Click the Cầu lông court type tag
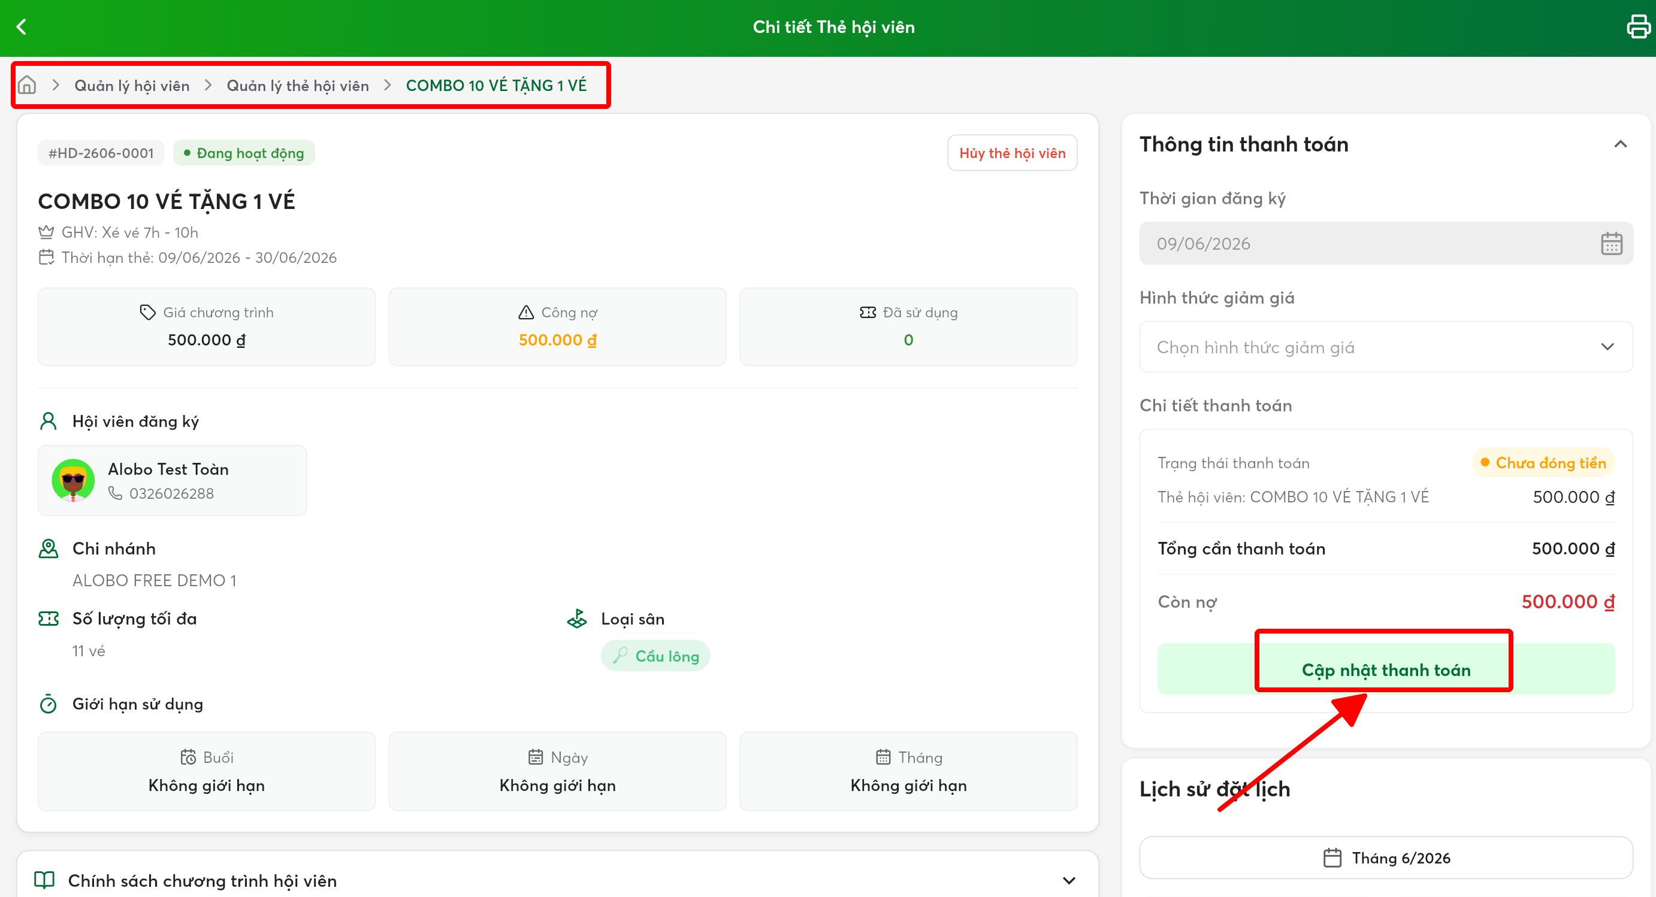This screenshot has width=1656, height=897. (655, 656)
